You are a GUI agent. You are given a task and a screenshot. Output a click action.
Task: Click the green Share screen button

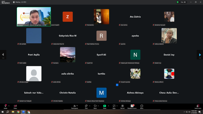click(x=105, y=107)
